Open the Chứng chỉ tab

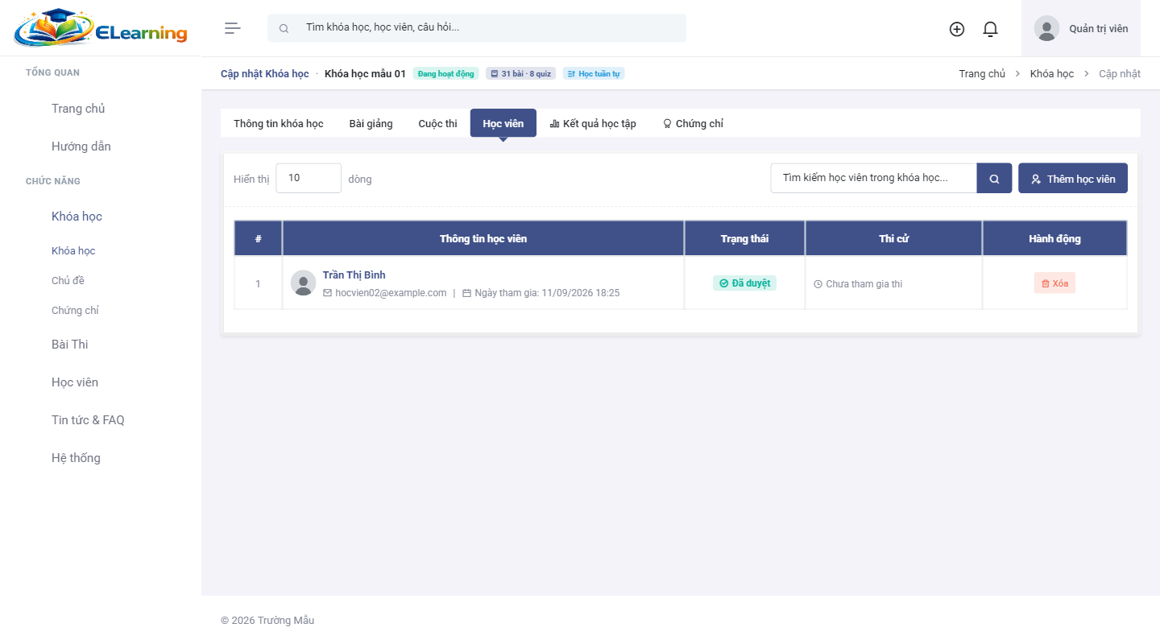693,123
